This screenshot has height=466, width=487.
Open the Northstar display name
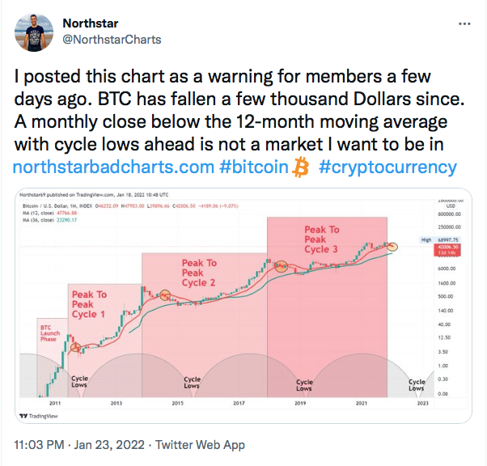(90, 23)
